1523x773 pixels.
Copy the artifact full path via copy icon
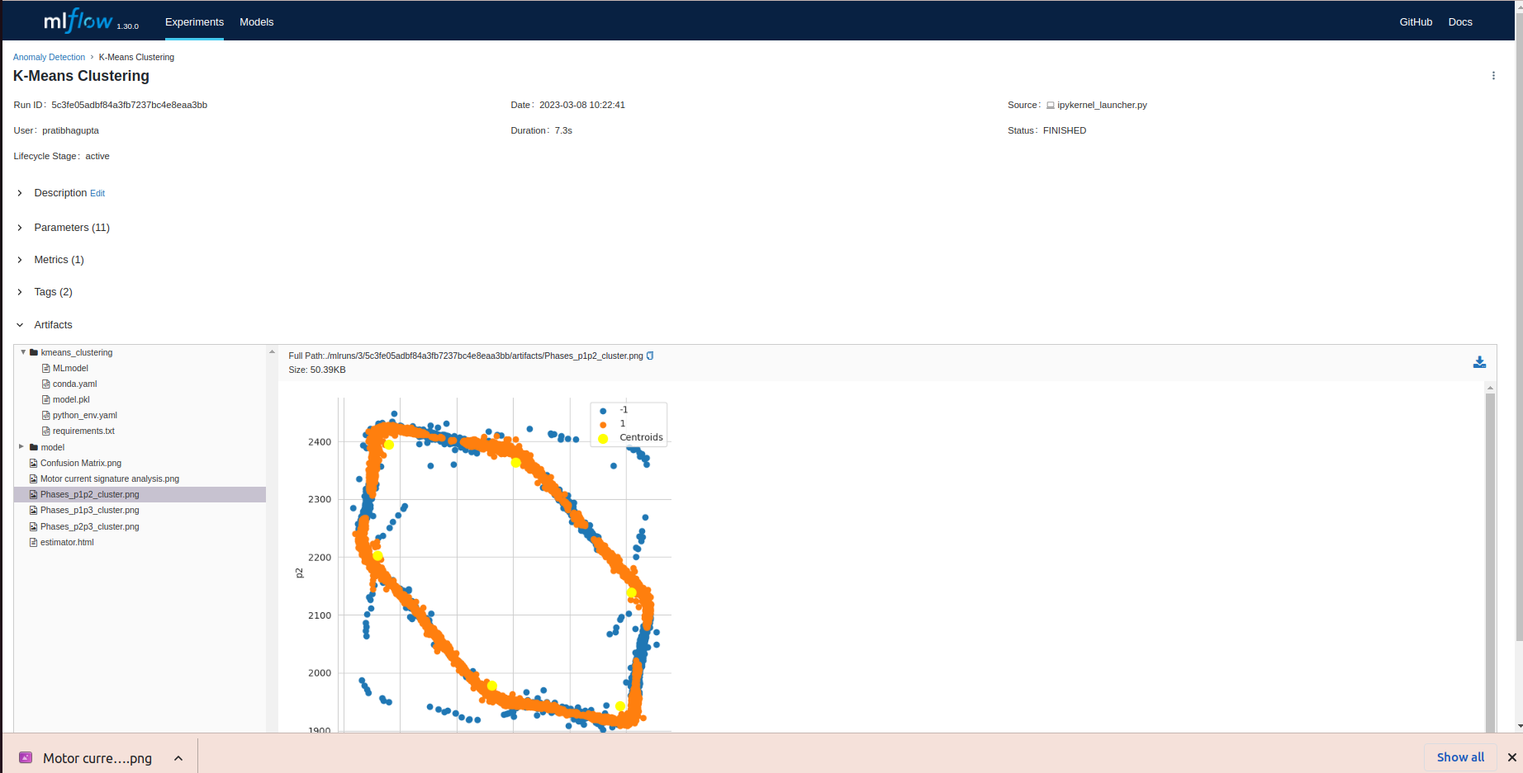click(x=650, y=356)
